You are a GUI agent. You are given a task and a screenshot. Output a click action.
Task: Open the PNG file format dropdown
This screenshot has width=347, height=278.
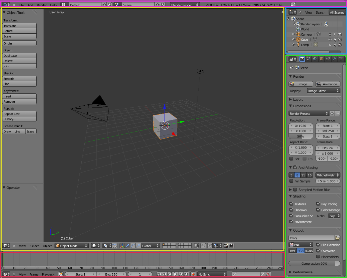[301, 245]
